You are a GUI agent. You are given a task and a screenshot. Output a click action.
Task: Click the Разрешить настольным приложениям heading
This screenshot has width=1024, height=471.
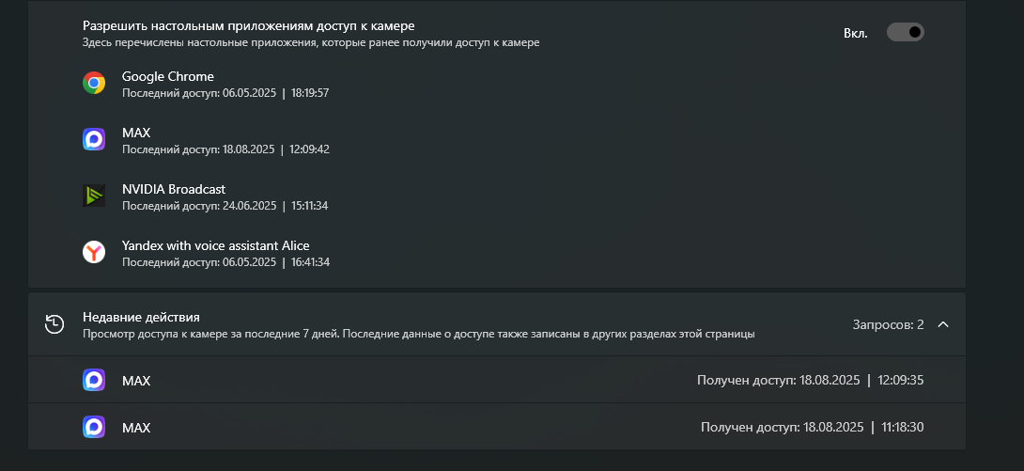249,25
